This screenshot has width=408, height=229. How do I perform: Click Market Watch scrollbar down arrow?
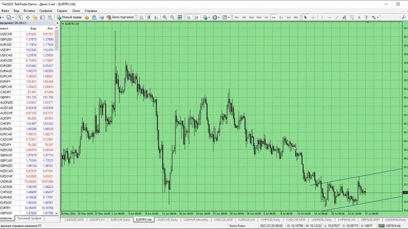point(57,213)
